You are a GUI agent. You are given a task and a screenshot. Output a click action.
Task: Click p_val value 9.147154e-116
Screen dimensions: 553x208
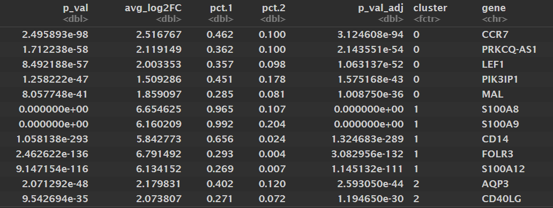coord(52,169)
